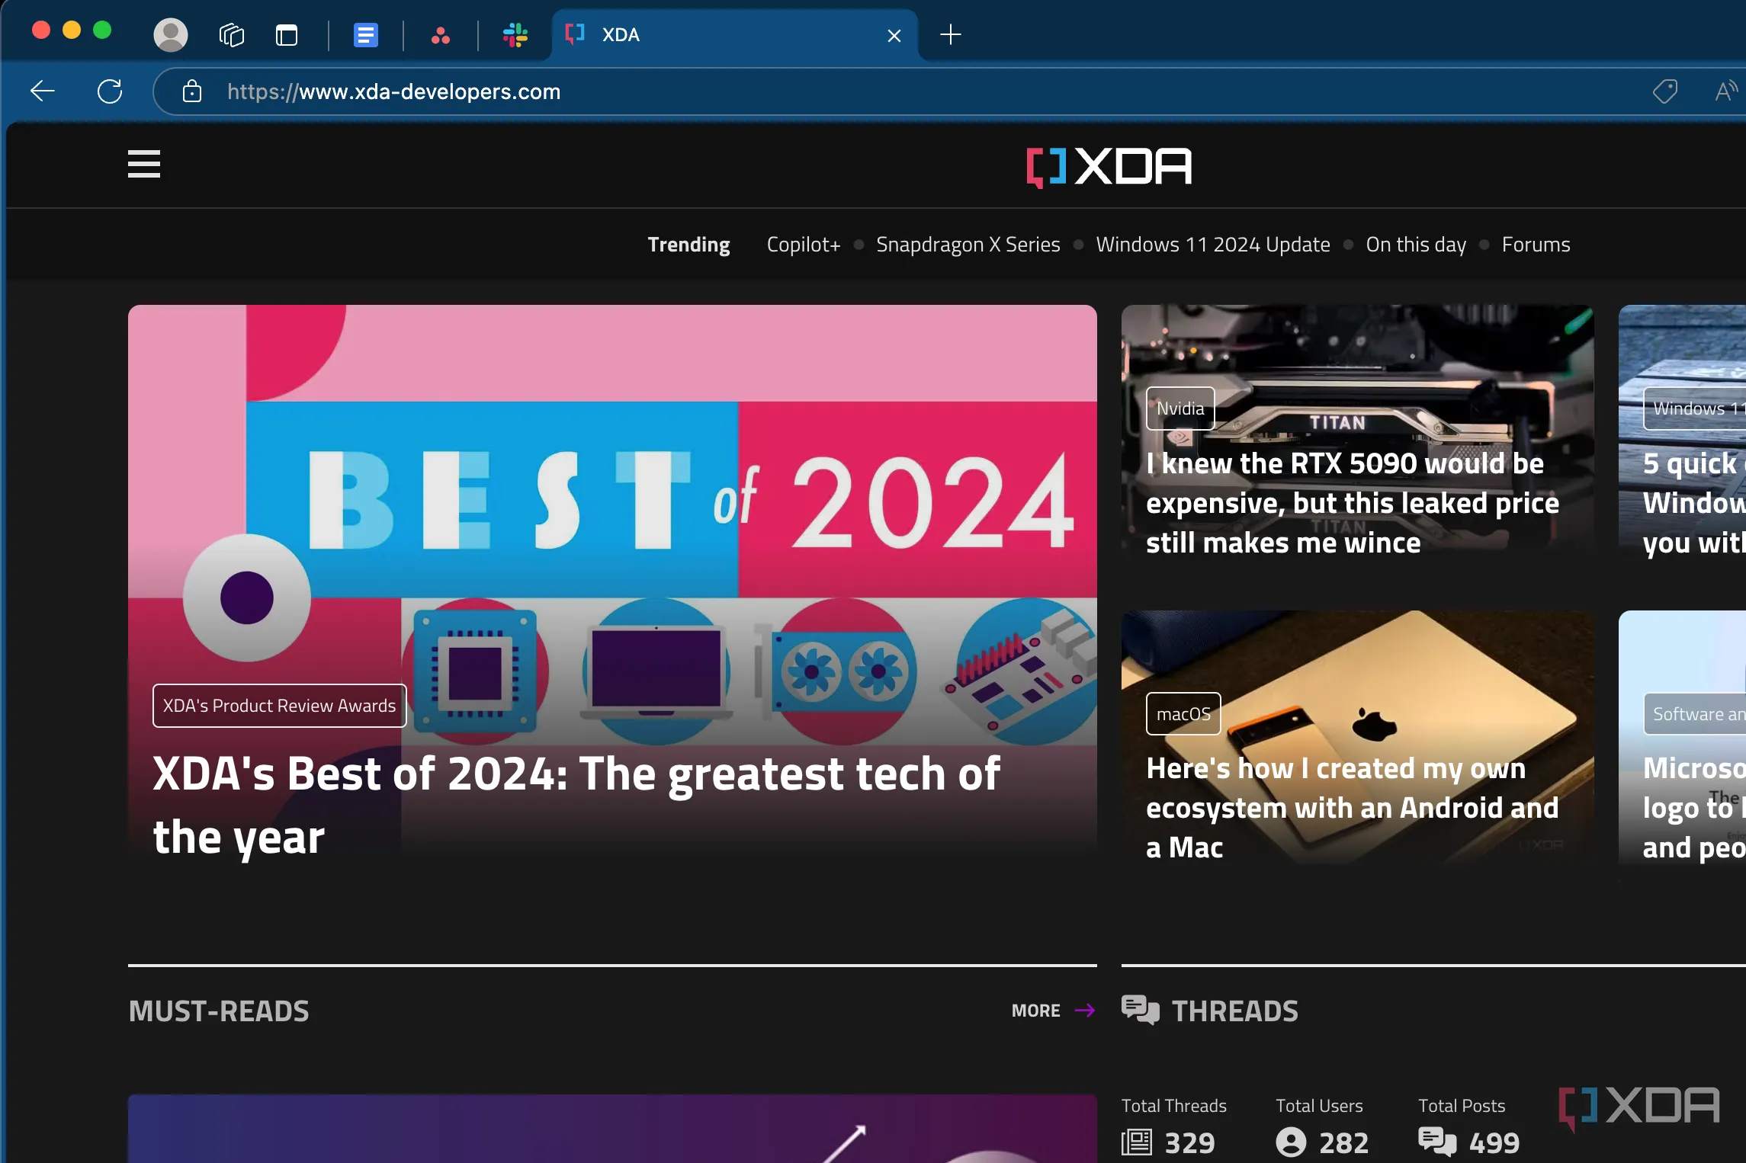Image resolution: width=1746 pixels, height=1163 pixels.
Task: Open the 5 quick Windows article headline
Action: click(x=1694, y=503)
